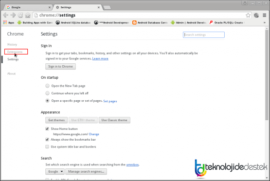Click Sign in to Chrome button
The width and height of the screenshot is (270, 181).
coord(60,67)
